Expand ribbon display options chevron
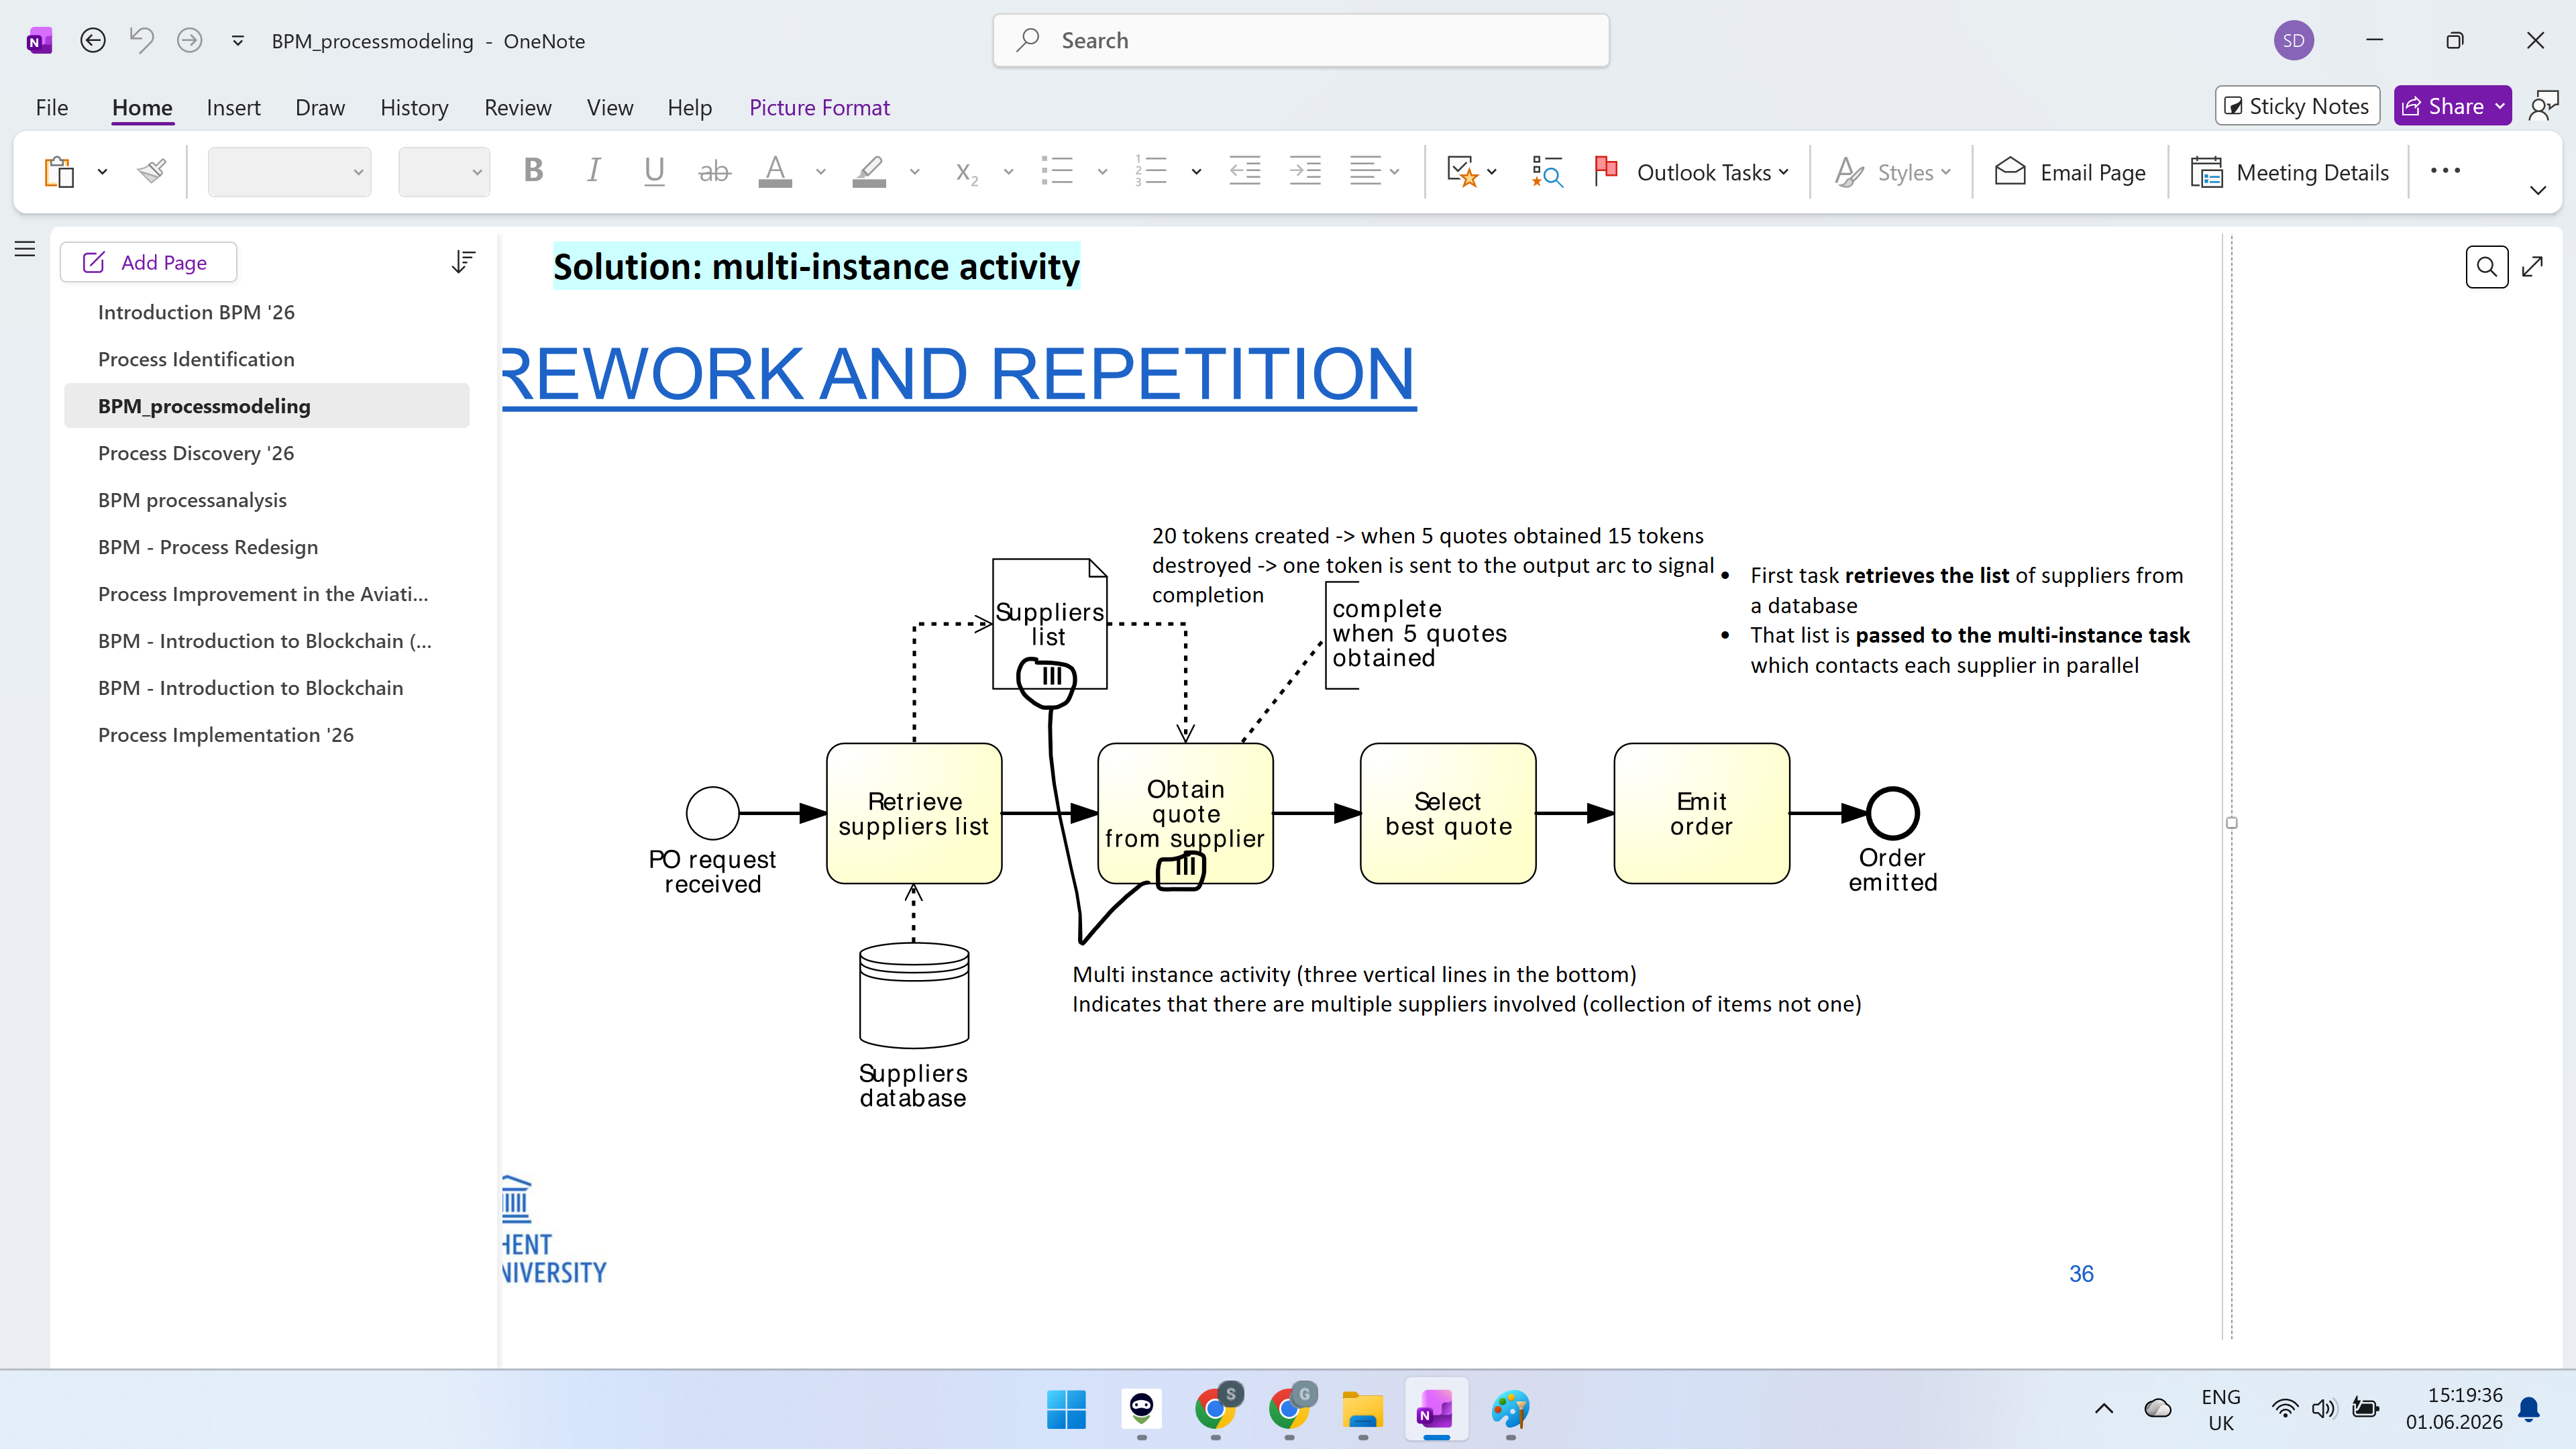The width and height of the screenshot is (2576, 1449). click(x=2538, y=190)
